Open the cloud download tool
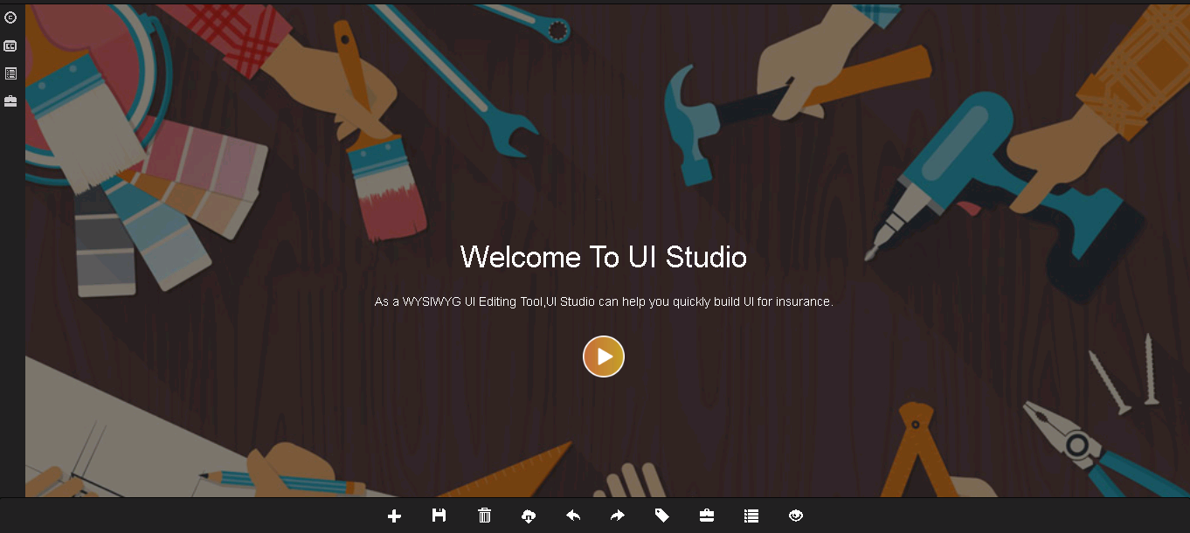 [529, 516]
